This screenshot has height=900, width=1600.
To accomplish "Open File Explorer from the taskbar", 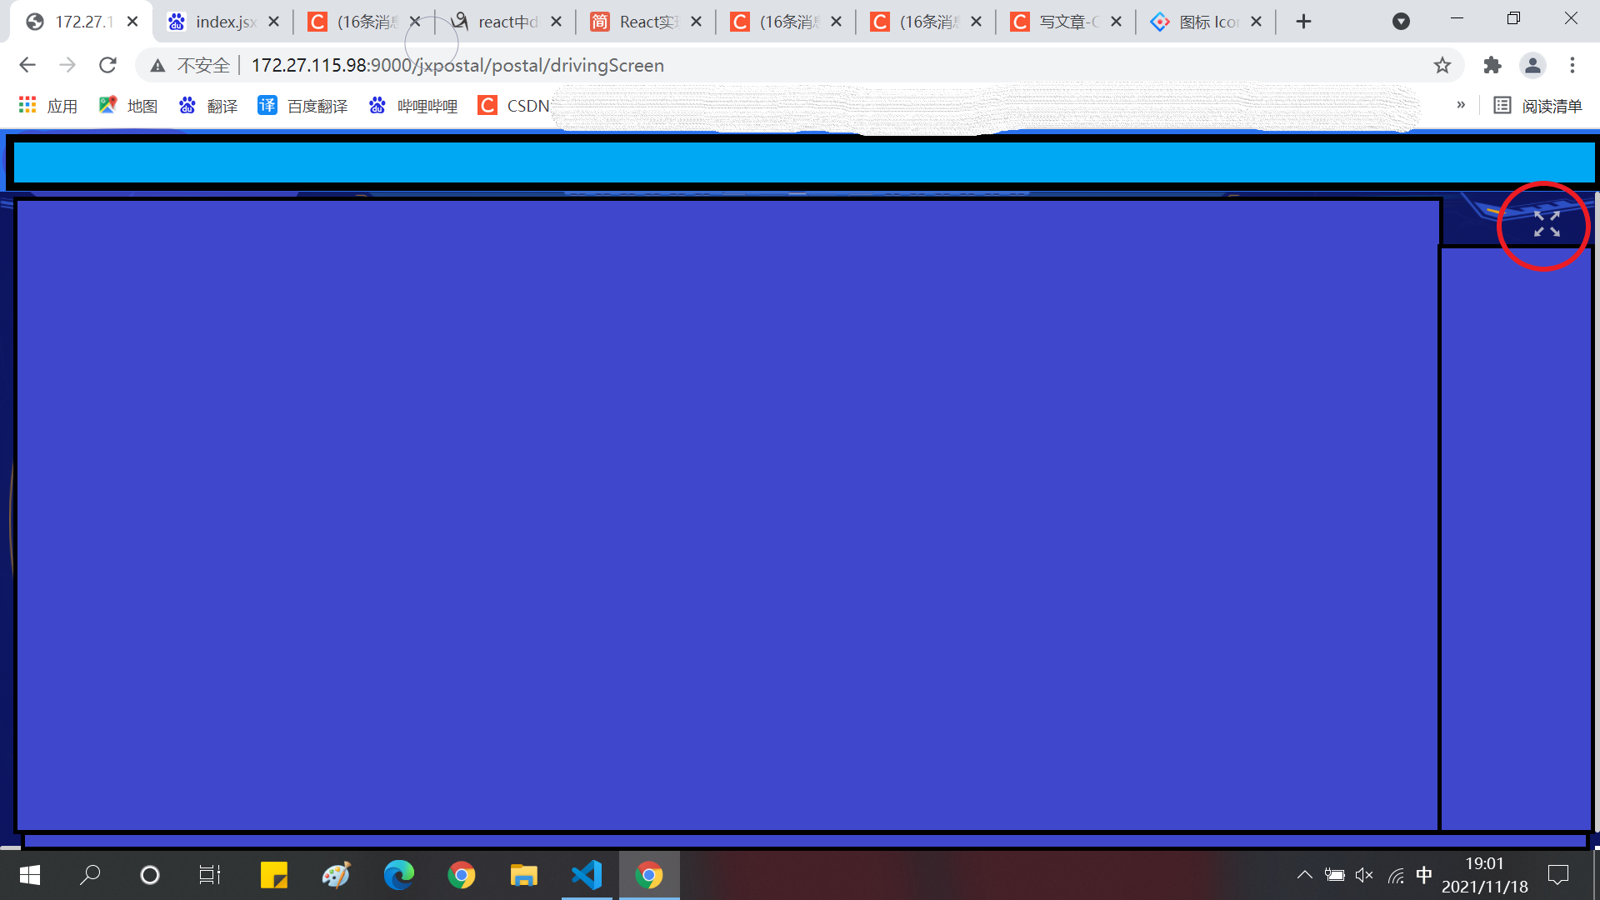I will pos(524,875).
